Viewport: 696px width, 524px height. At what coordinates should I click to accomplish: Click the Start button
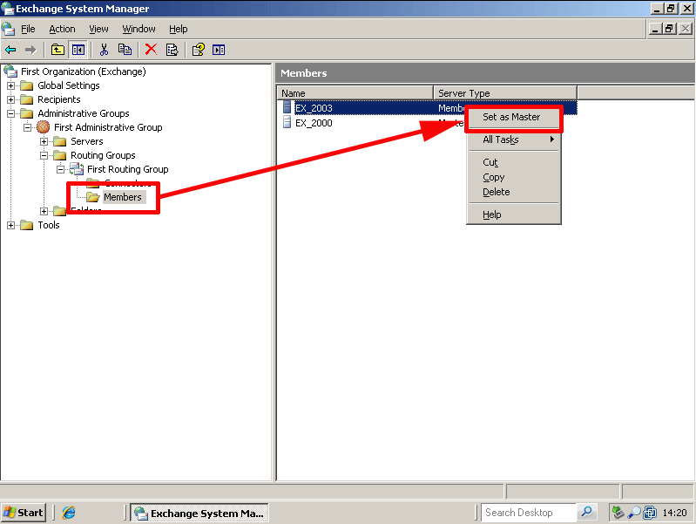(24, 513)
